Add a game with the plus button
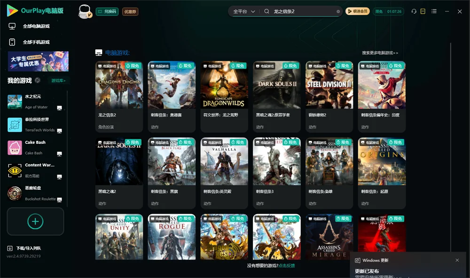Screen dimensions: 470x278 35,221
